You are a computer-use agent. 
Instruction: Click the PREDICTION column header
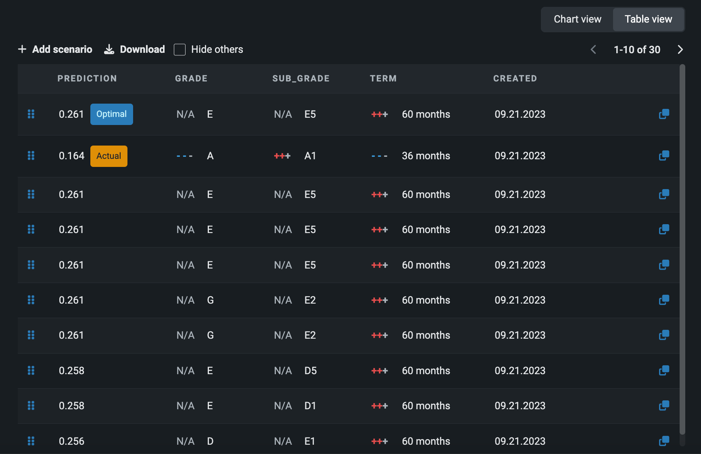click(87, 79)
